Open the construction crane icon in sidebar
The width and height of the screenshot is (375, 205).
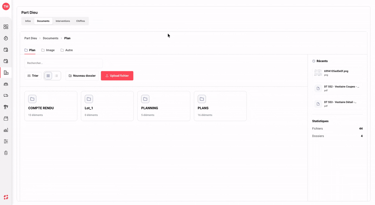pyautogui.click(x=6, y=107)
